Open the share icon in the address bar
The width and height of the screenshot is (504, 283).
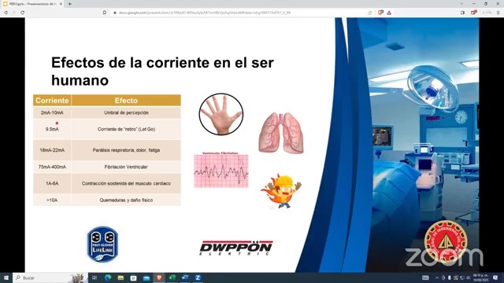[370, 13]
